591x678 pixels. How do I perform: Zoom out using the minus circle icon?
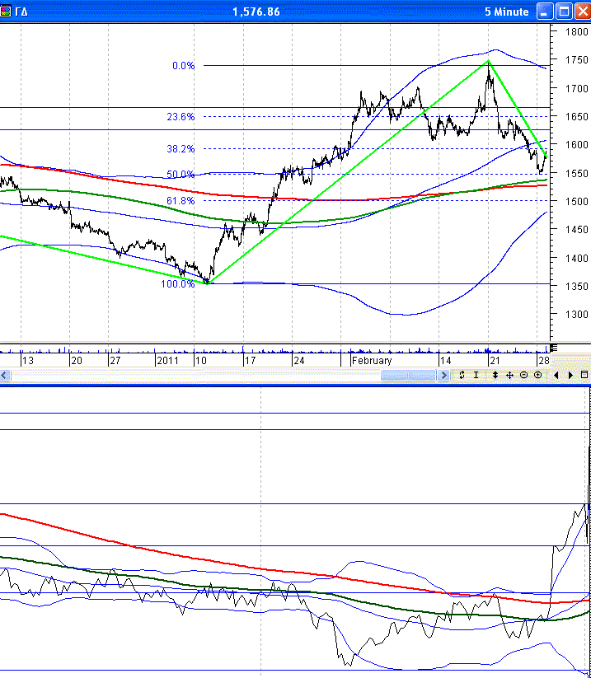click(x=523, y=375)
